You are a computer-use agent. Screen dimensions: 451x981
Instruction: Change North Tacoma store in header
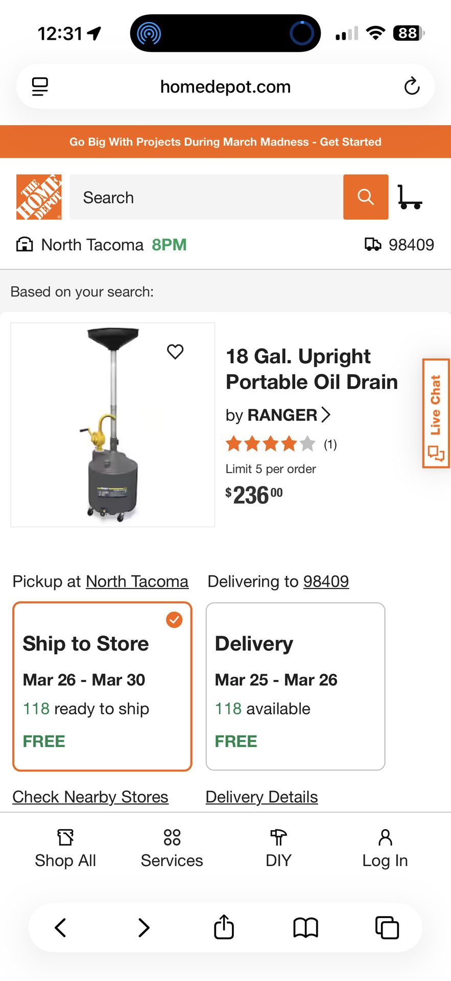92,245
